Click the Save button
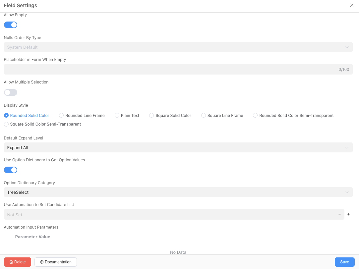Viewport: 359px width, 269px height. click(x=344, y=262)
